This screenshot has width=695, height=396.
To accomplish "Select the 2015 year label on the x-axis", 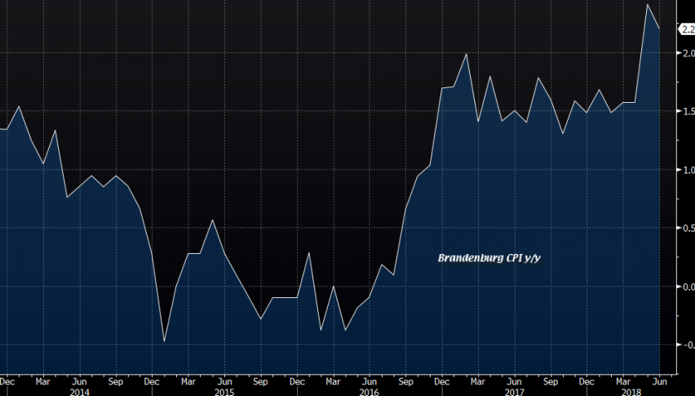I will (224, 392).
